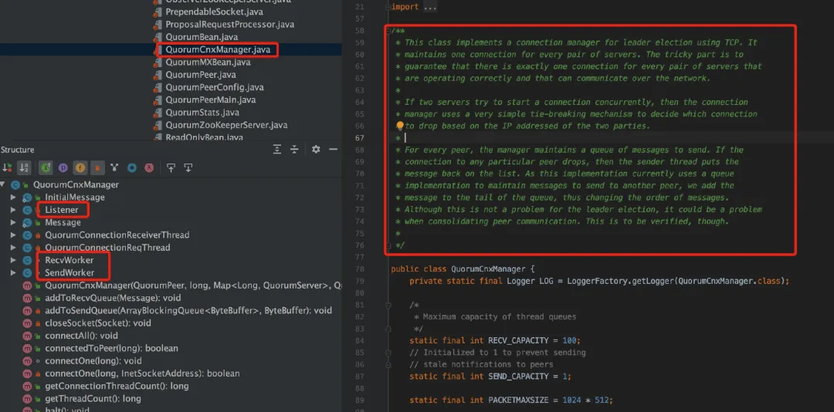
Task: Expand the QuorumConnectionReqThread node arrow
Action: pyautogui.click(x=13, y=248)
